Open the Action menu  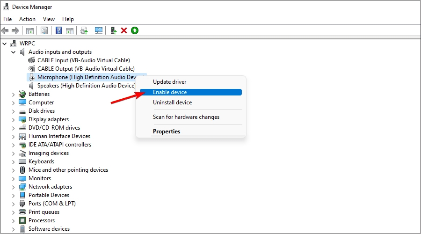[27, 19]
